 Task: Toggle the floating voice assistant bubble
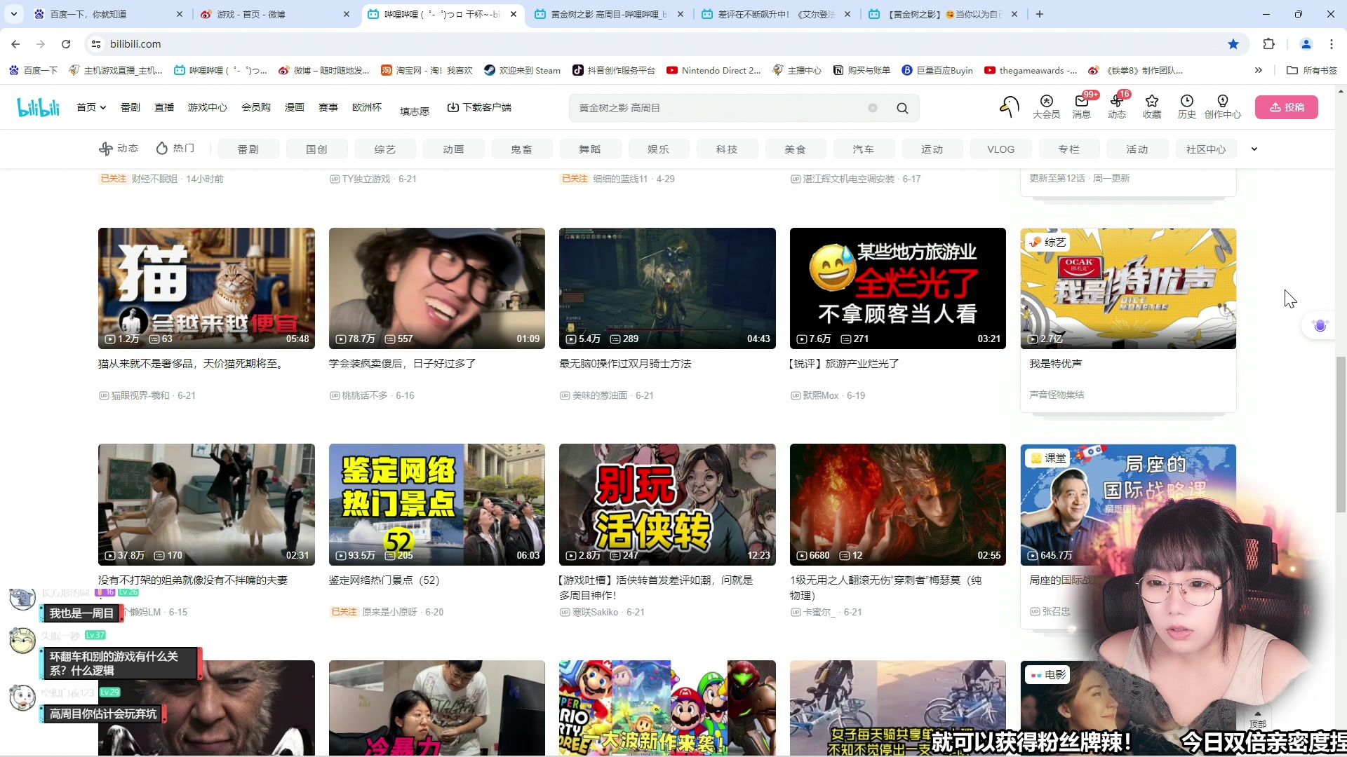click(x=1320, y=325)
